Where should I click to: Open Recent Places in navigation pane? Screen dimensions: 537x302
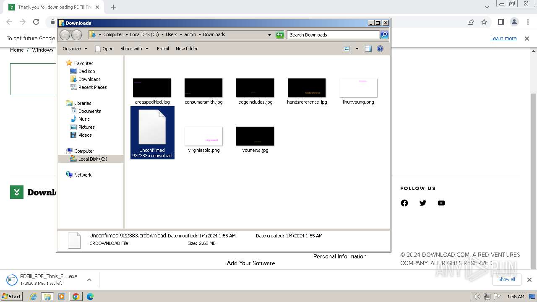[x=92, y=87]
